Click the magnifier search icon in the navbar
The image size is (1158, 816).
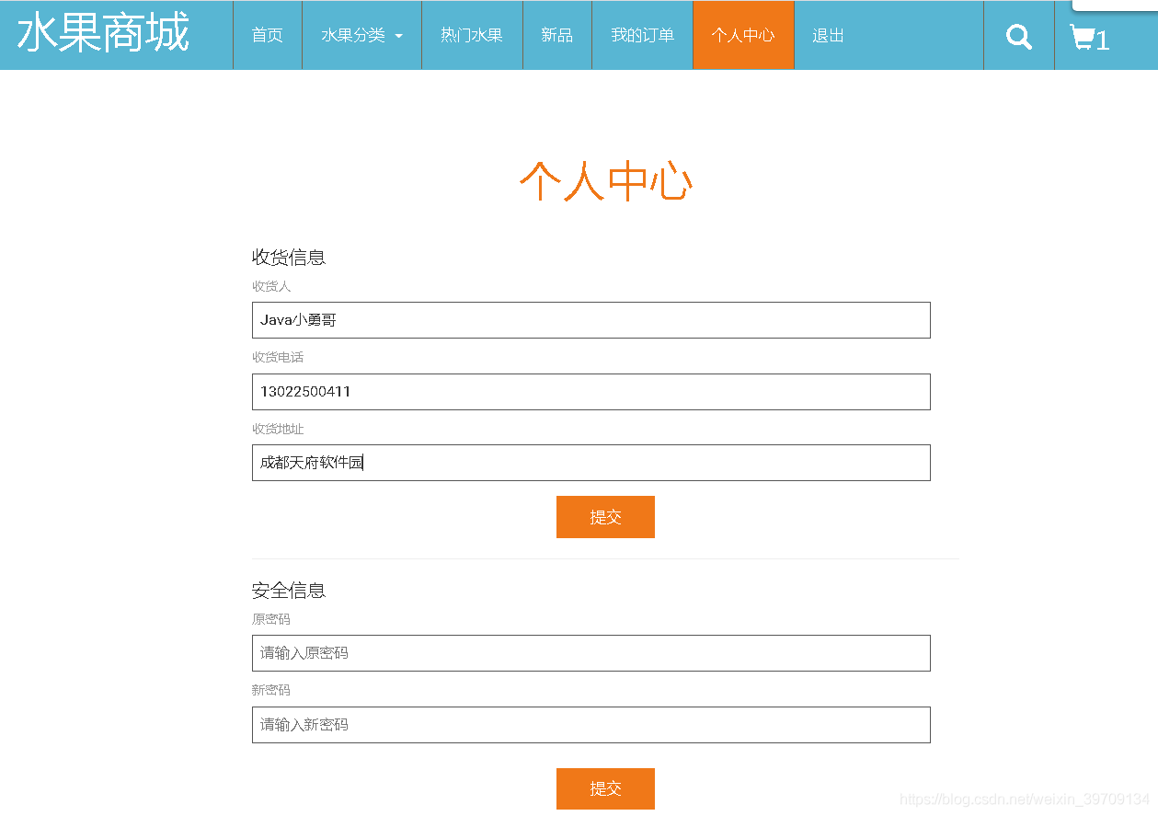click(x=1018, y=36)
